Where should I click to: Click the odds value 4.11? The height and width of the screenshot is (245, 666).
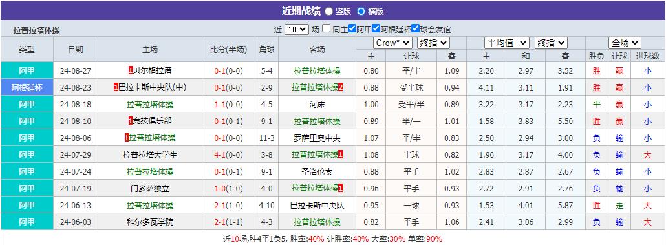tap(486, 87)
